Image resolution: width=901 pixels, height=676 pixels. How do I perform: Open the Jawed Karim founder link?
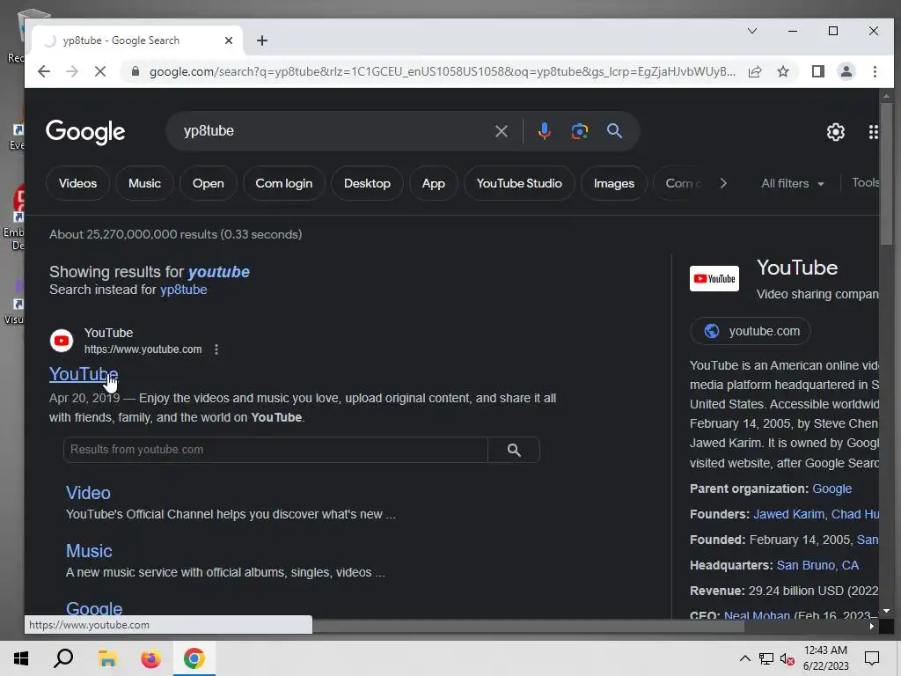[788, 514]
